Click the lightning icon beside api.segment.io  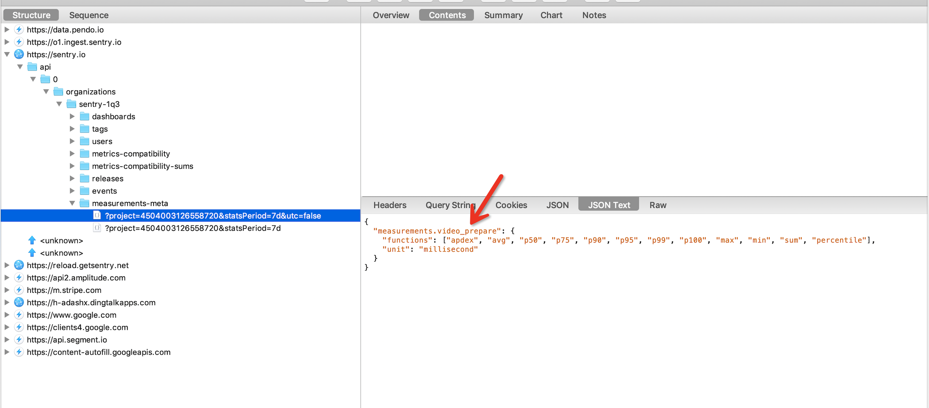pyautogui.click(x=19, y=339)
